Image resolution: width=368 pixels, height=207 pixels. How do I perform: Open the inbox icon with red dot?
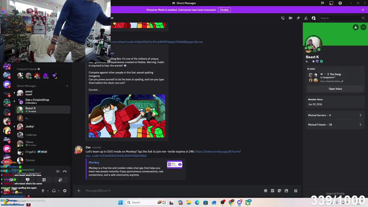tap(331, 3)
